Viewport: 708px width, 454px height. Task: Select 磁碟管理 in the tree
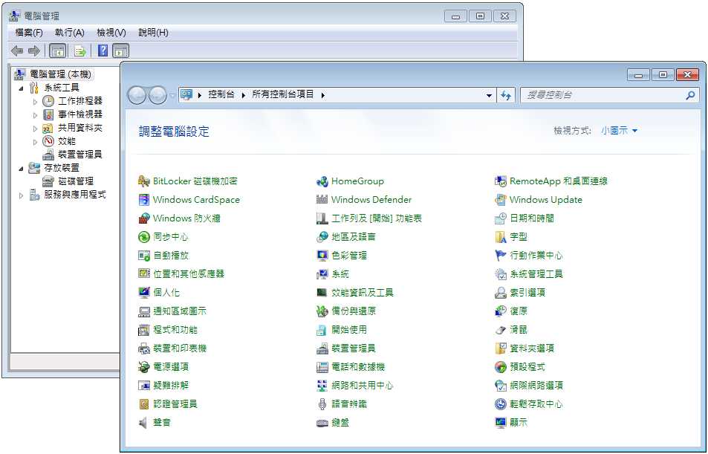tap(75, 181)
